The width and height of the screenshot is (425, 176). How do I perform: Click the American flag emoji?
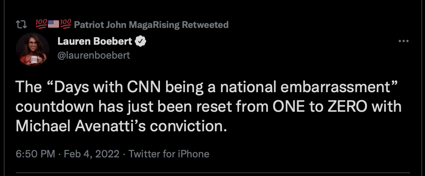click(x=53, y=24)
